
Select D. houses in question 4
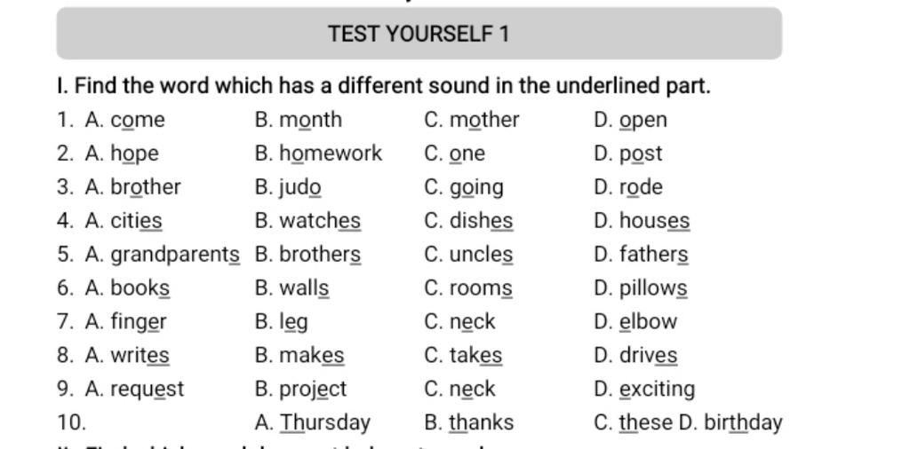pyautogui.click(x=642, y=221)
